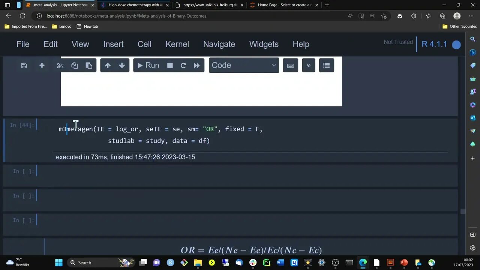Open the File menu

click(x=23, y=44)
